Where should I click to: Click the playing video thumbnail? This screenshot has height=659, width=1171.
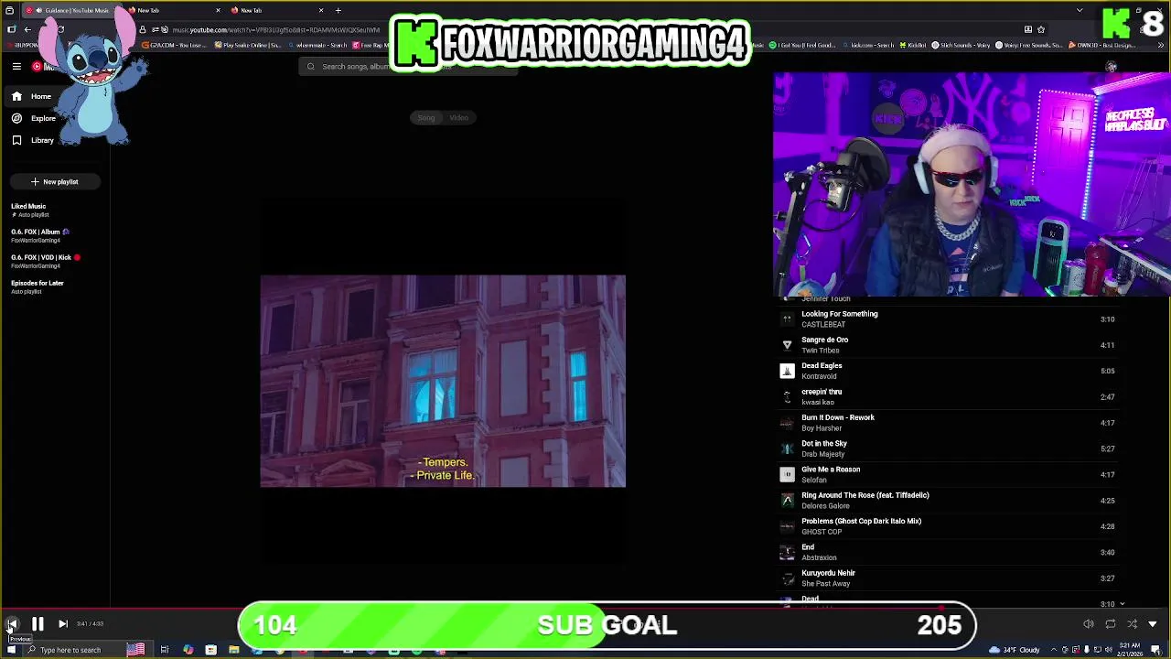(x=443, y=381)
